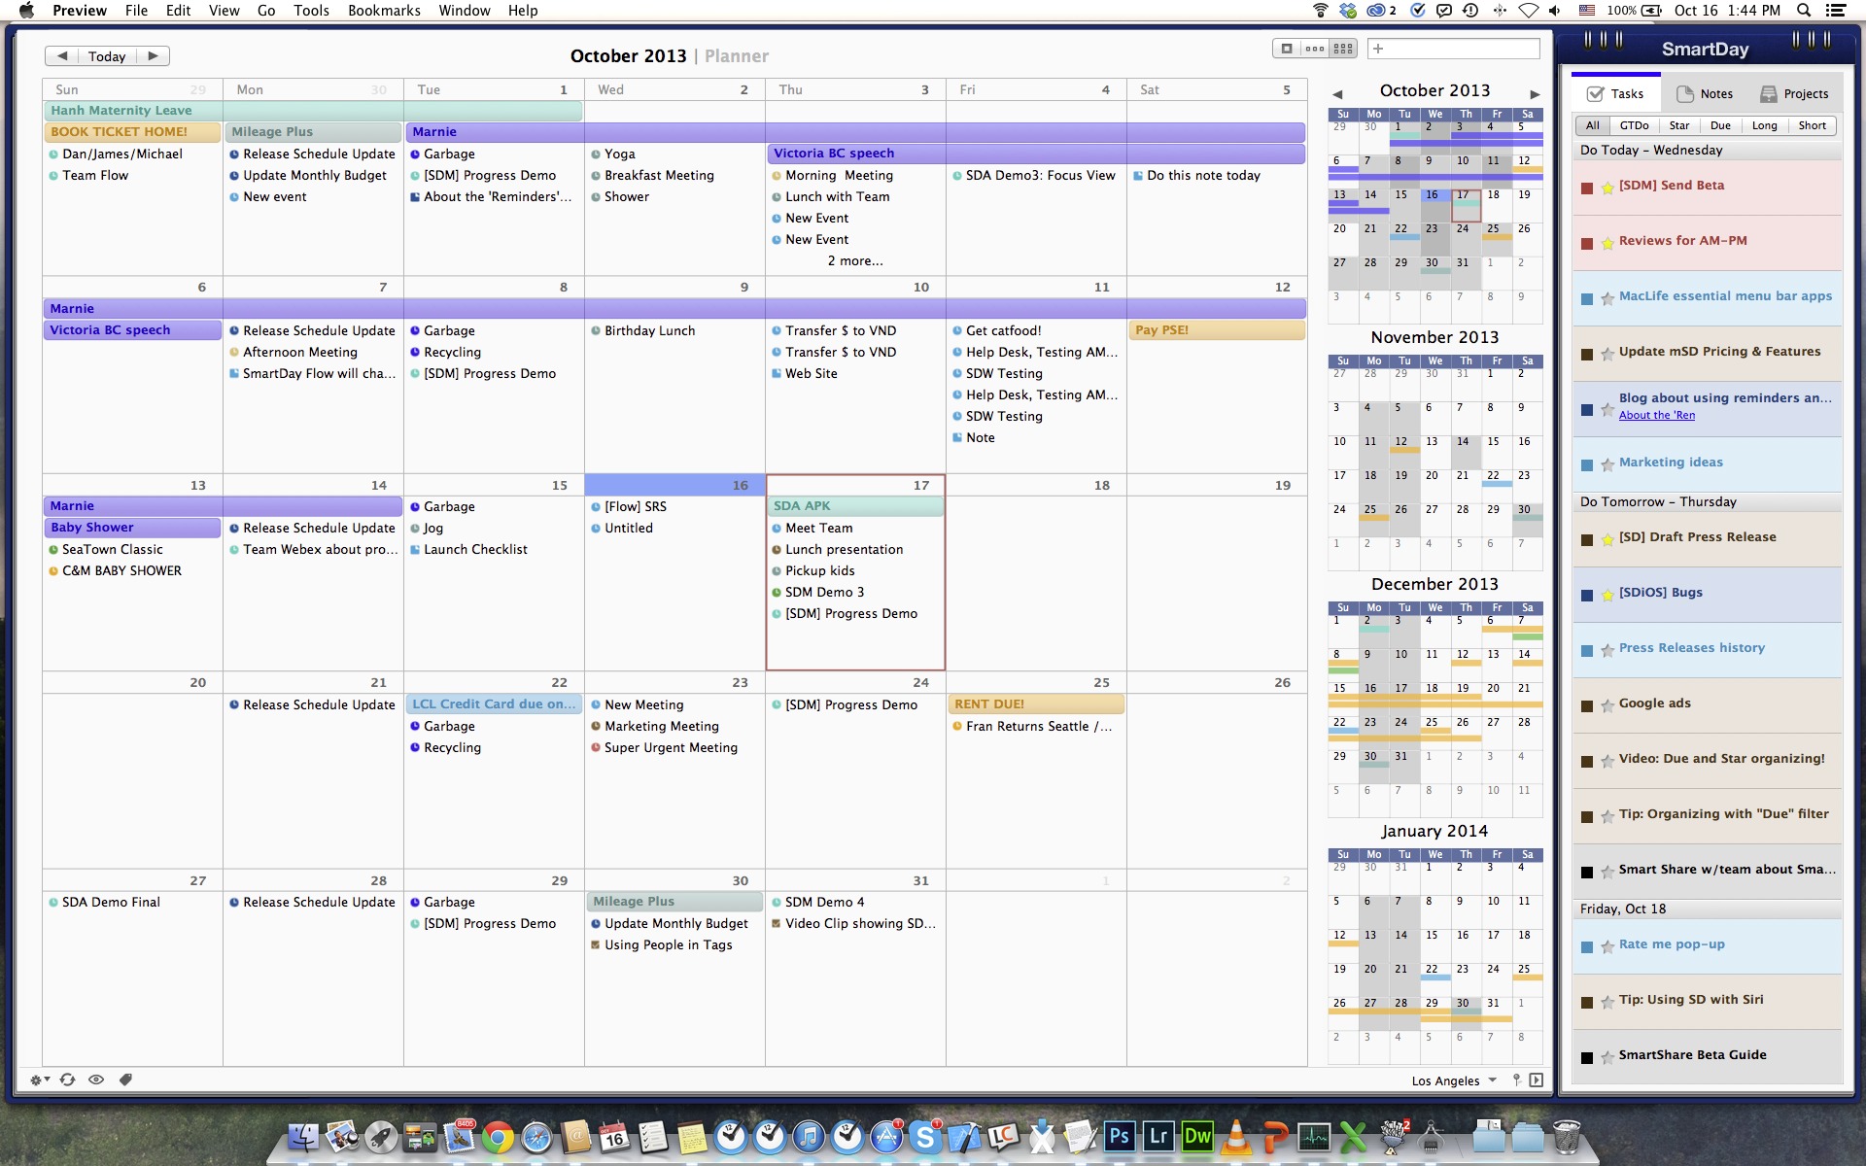The width and height of the screenshot is (1866, 1166).
Task: Open the View menu
Action: click(224, 11)
